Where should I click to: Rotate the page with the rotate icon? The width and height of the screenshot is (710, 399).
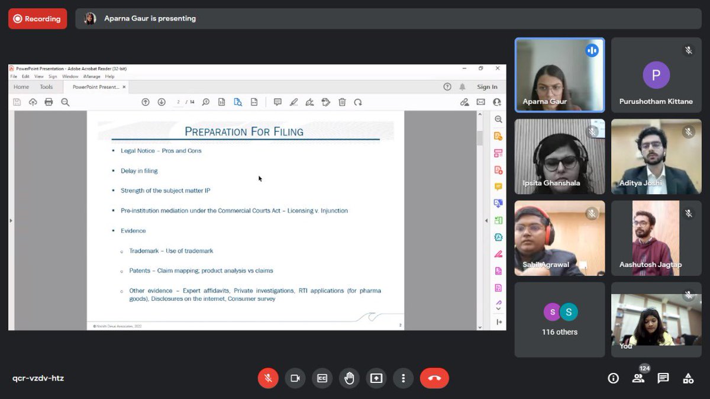(x=358, y=102)
